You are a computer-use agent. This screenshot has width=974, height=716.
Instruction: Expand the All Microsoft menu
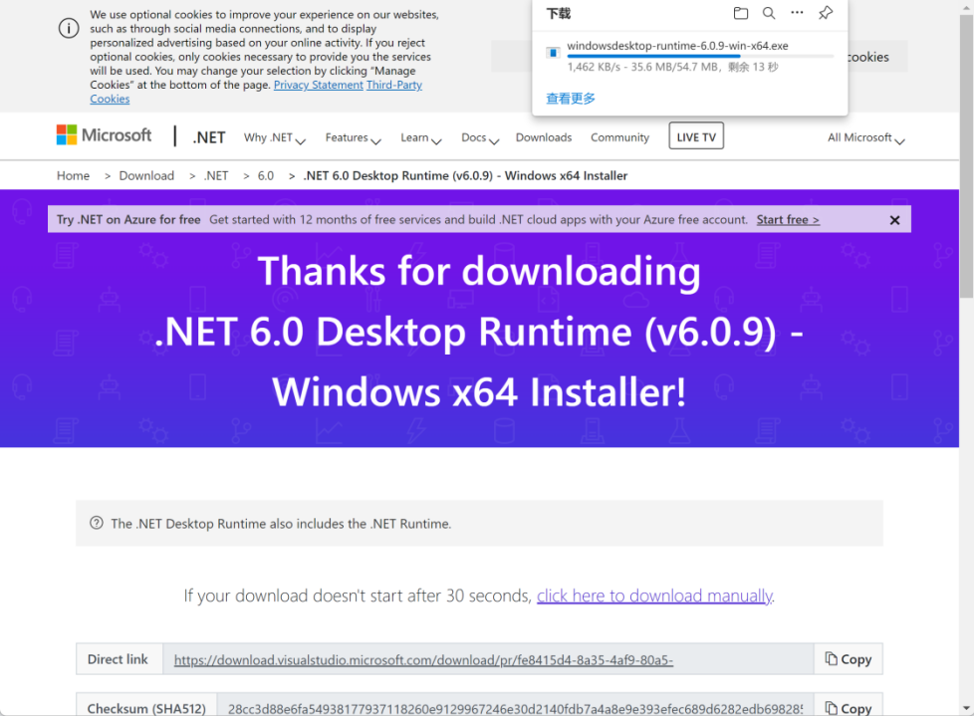point(865,137)
